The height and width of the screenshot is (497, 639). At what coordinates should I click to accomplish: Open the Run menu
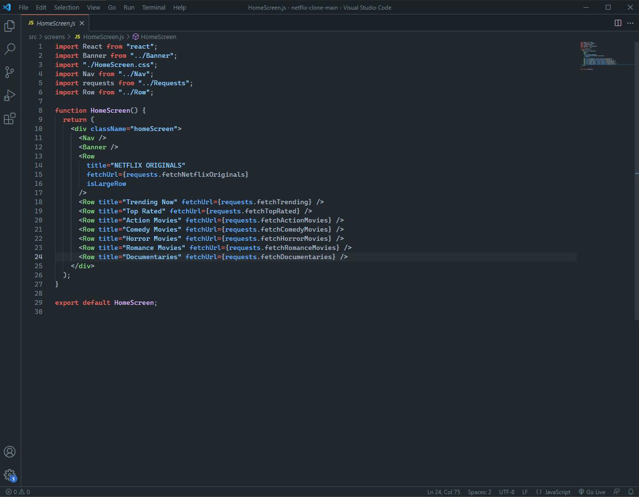point(129,7)
